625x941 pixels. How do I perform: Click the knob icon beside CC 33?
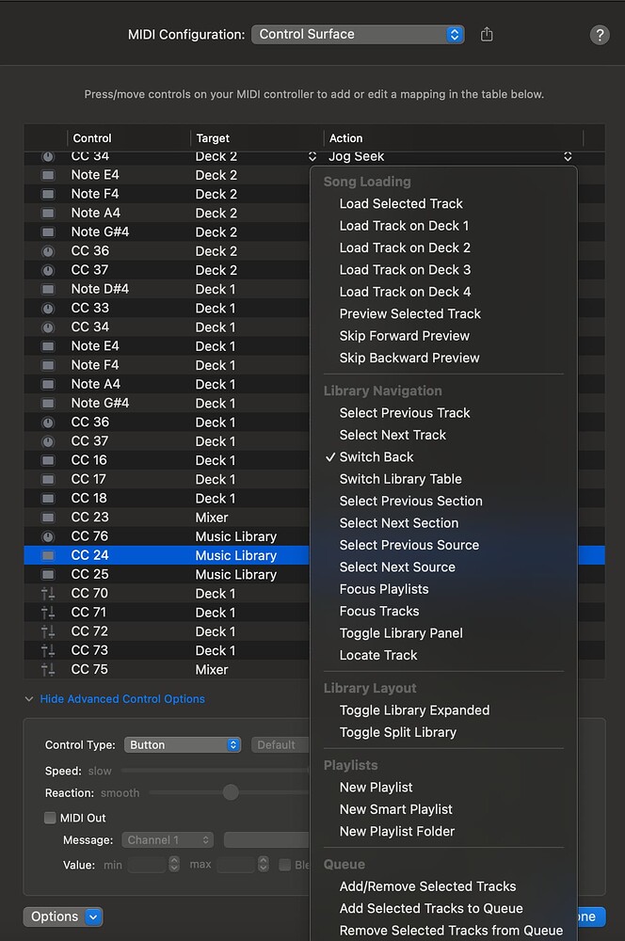pos(47,308)
